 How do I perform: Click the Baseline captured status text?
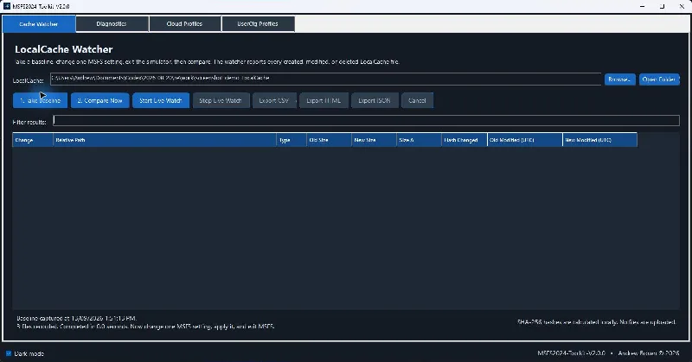click(x=76, y=318)
